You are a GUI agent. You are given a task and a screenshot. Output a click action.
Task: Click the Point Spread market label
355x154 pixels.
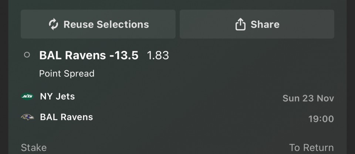pos(67,73)
